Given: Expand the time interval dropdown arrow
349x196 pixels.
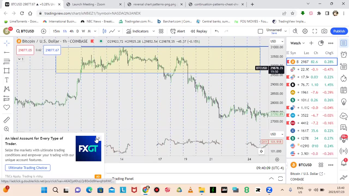Looking at the screenshot, I should click(x=95, y=31).
